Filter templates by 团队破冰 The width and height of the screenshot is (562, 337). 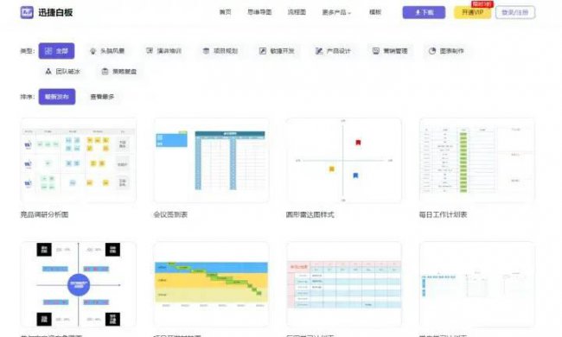63,72
